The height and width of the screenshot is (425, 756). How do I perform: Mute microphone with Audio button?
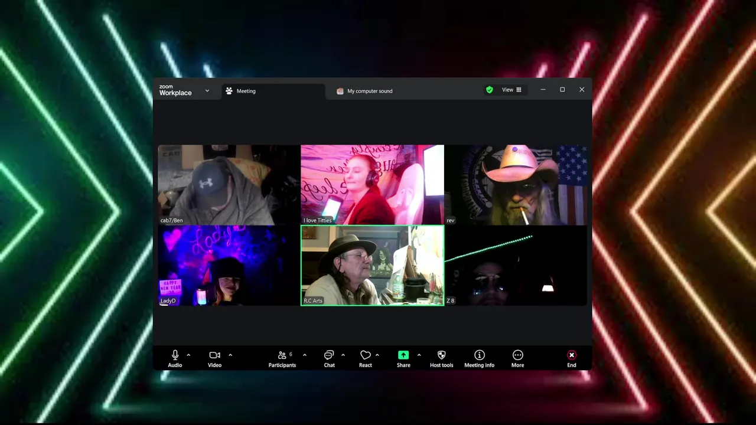coord(175,358)
